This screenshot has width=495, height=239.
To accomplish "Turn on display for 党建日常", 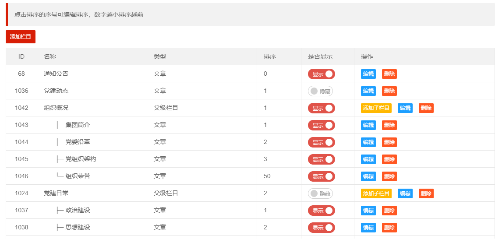I will [x=320, y=193].
